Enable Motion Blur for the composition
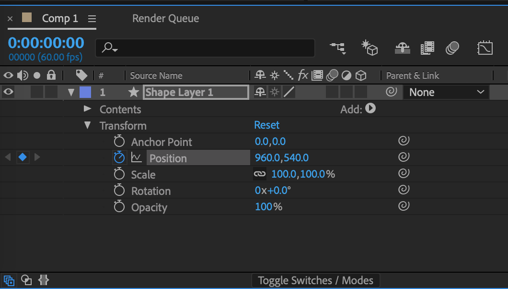 coord(452,48)
